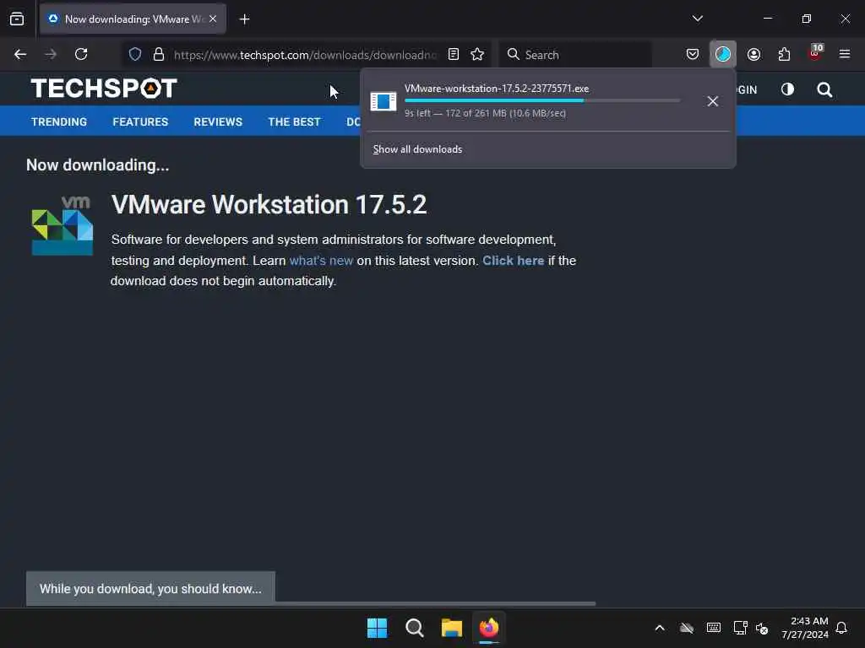The height and width of the screenshot is (648, 865).
Task: Close the 'Now downloading: VMware' tab
Action: click(213, 19)
